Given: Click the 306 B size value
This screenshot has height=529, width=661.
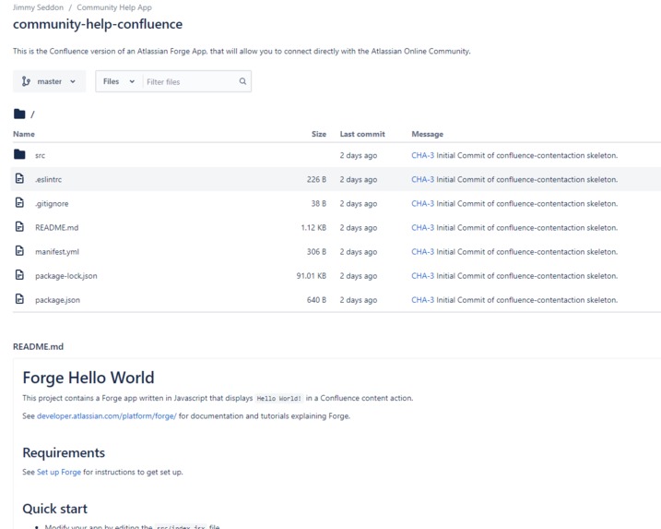Looking at the screenshot, I should 316,252.
